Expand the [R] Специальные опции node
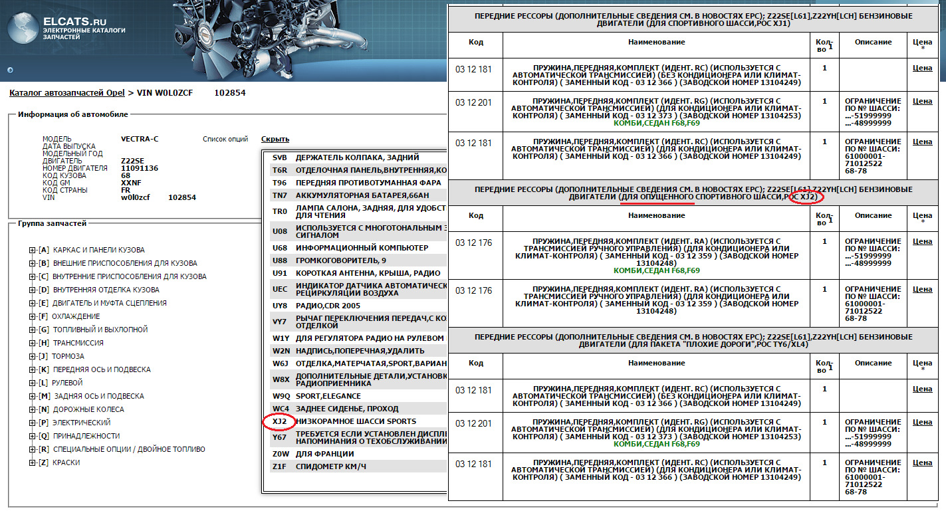This screenshot has height=511, width=946. point(32,449)
